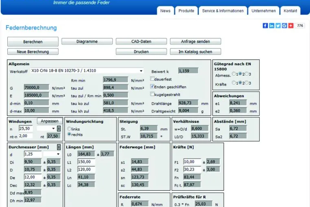This screenshot has height=207, width=310.
Task: Open the Werkstoff material dropdown
Action: coord(87,71)
